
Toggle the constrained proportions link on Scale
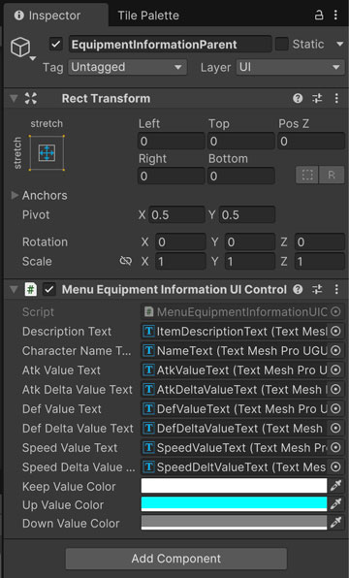(x=126, y=261)
